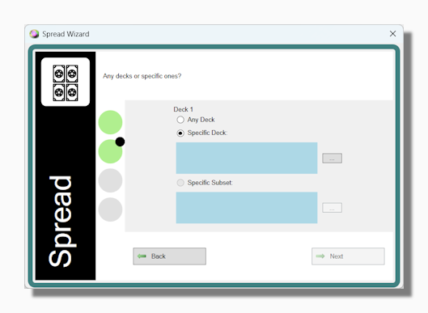Select the first green wizard step circle
Image resolution: width=428 pixels, height=313 pixels.
110,122
